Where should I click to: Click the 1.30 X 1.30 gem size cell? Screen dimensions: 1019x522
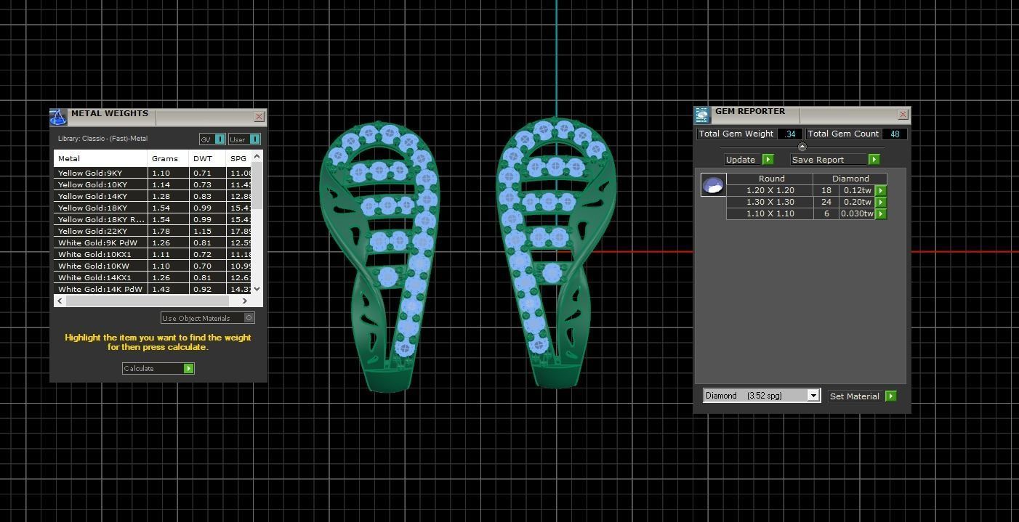point(770,202)
